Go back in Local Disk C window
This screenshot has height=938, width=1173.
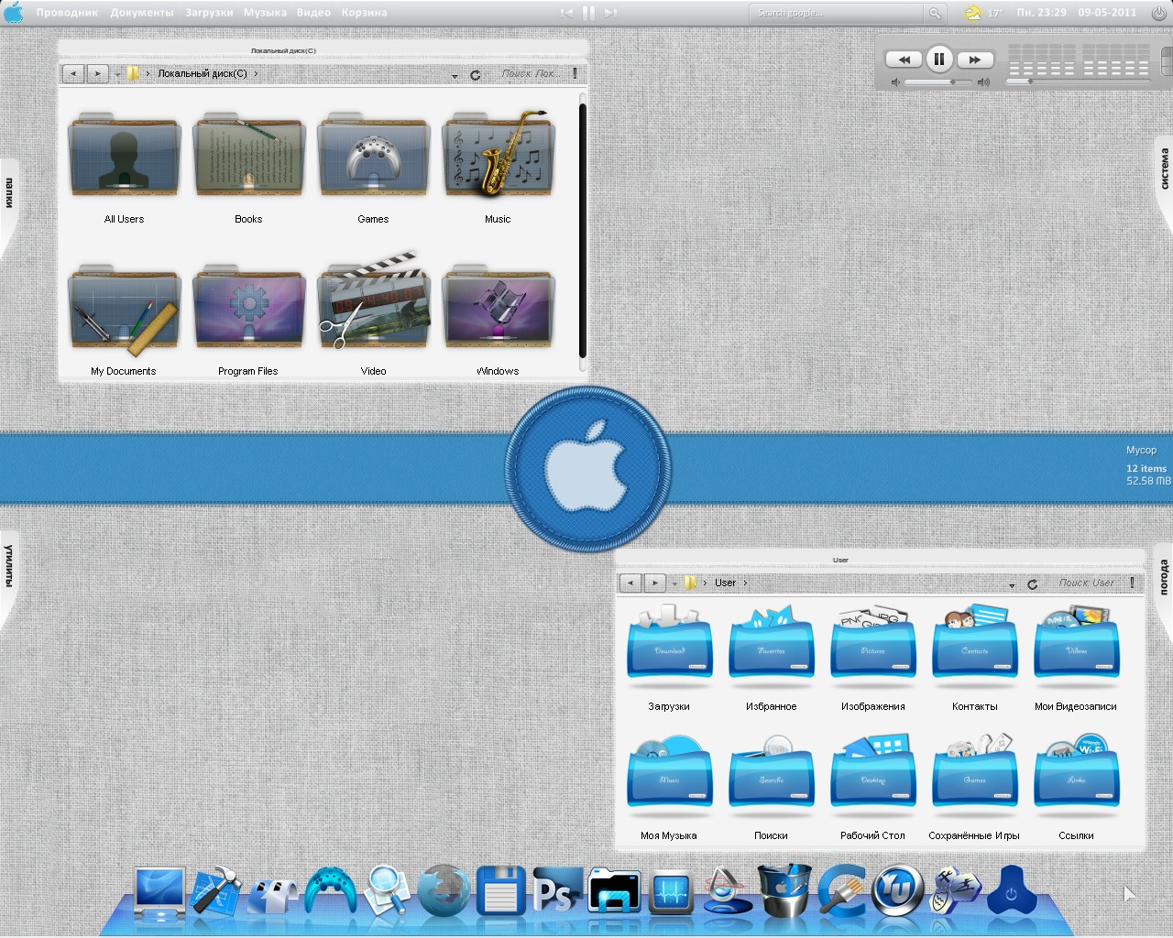(x=73, y=73)
